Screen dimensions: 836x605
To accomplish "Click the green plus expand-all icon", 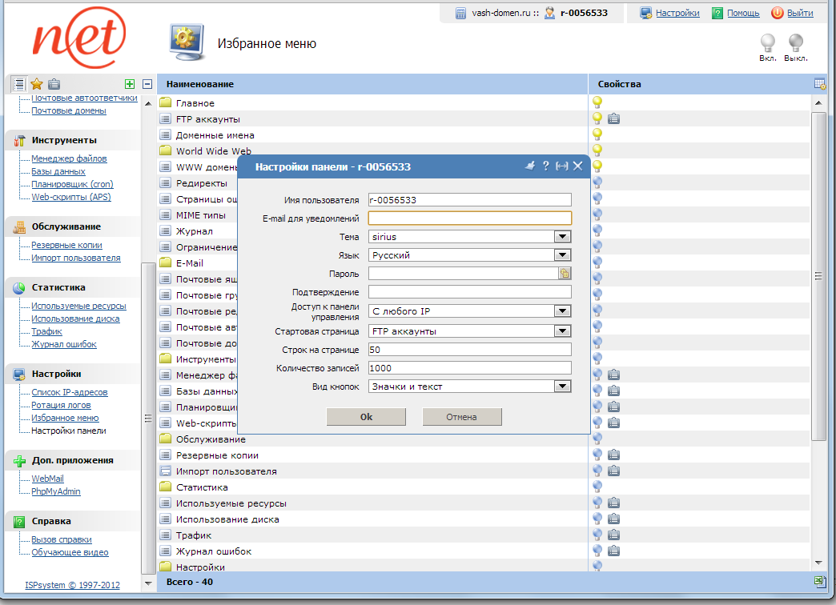I will (x=130, y=84).
